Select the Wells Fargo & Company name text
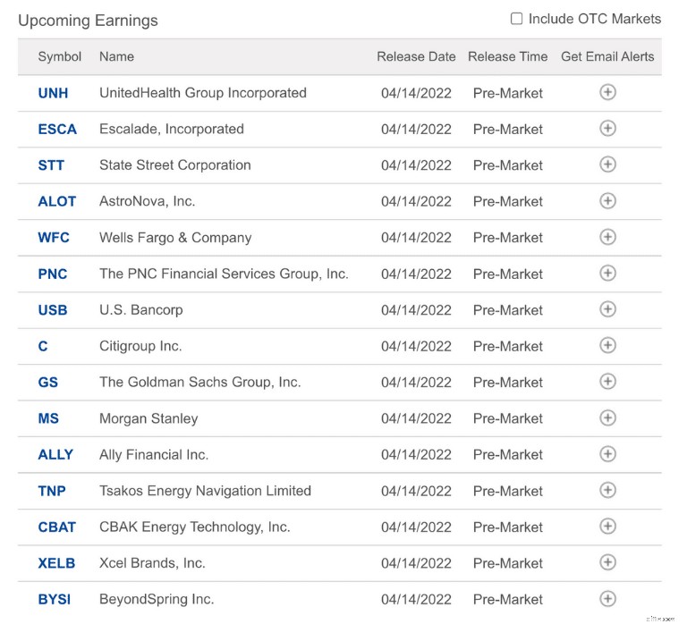This screenshot has width=687, height=624. coord(175,238)
